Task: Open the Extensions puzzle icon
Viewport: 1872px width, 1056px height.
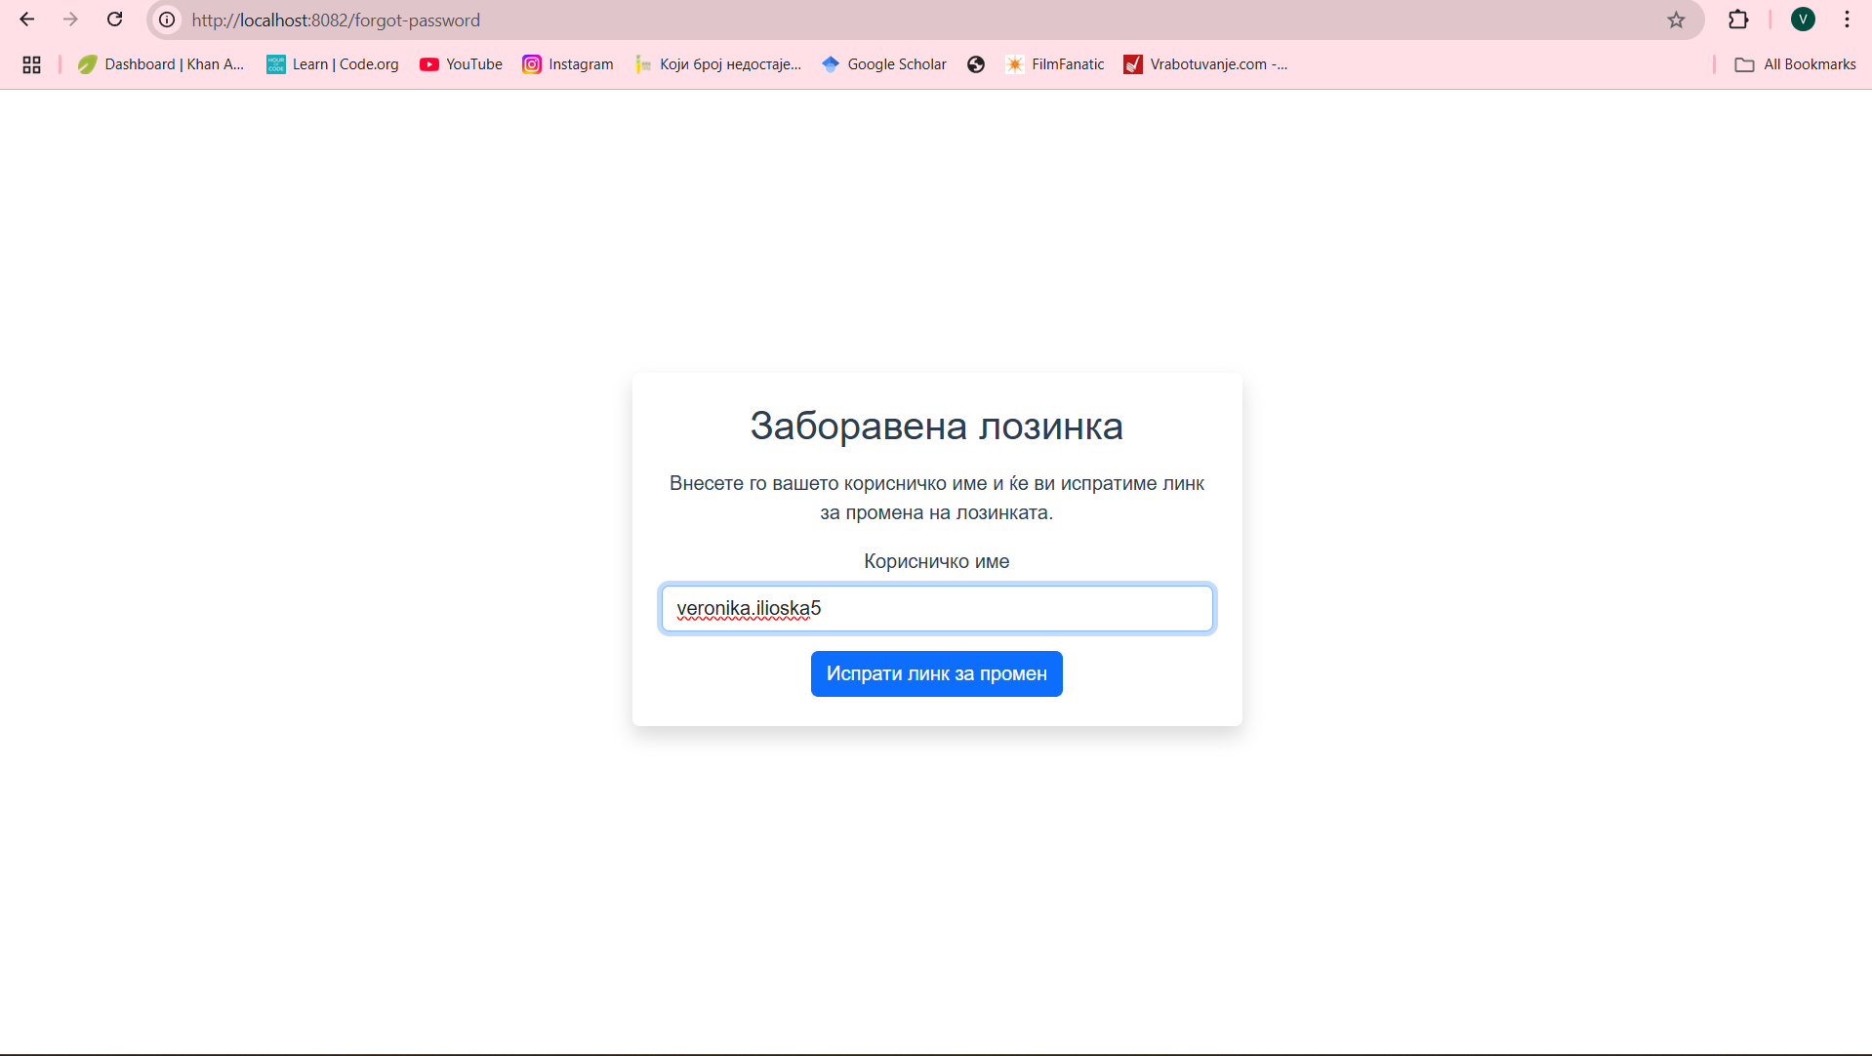Action: pyautogui.click(x=1738, y=20)
